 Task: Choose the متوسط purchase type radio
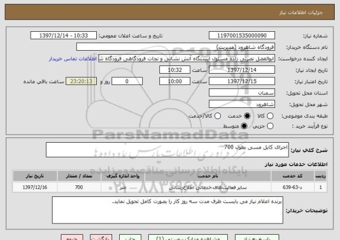coord(244,126)
